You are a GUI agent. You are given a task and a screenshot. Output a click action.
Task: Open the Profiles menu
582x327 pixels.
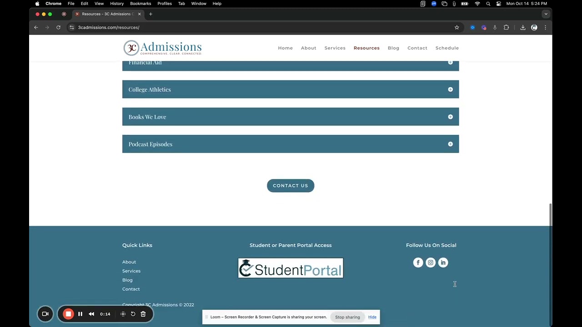tap(165, 4)
